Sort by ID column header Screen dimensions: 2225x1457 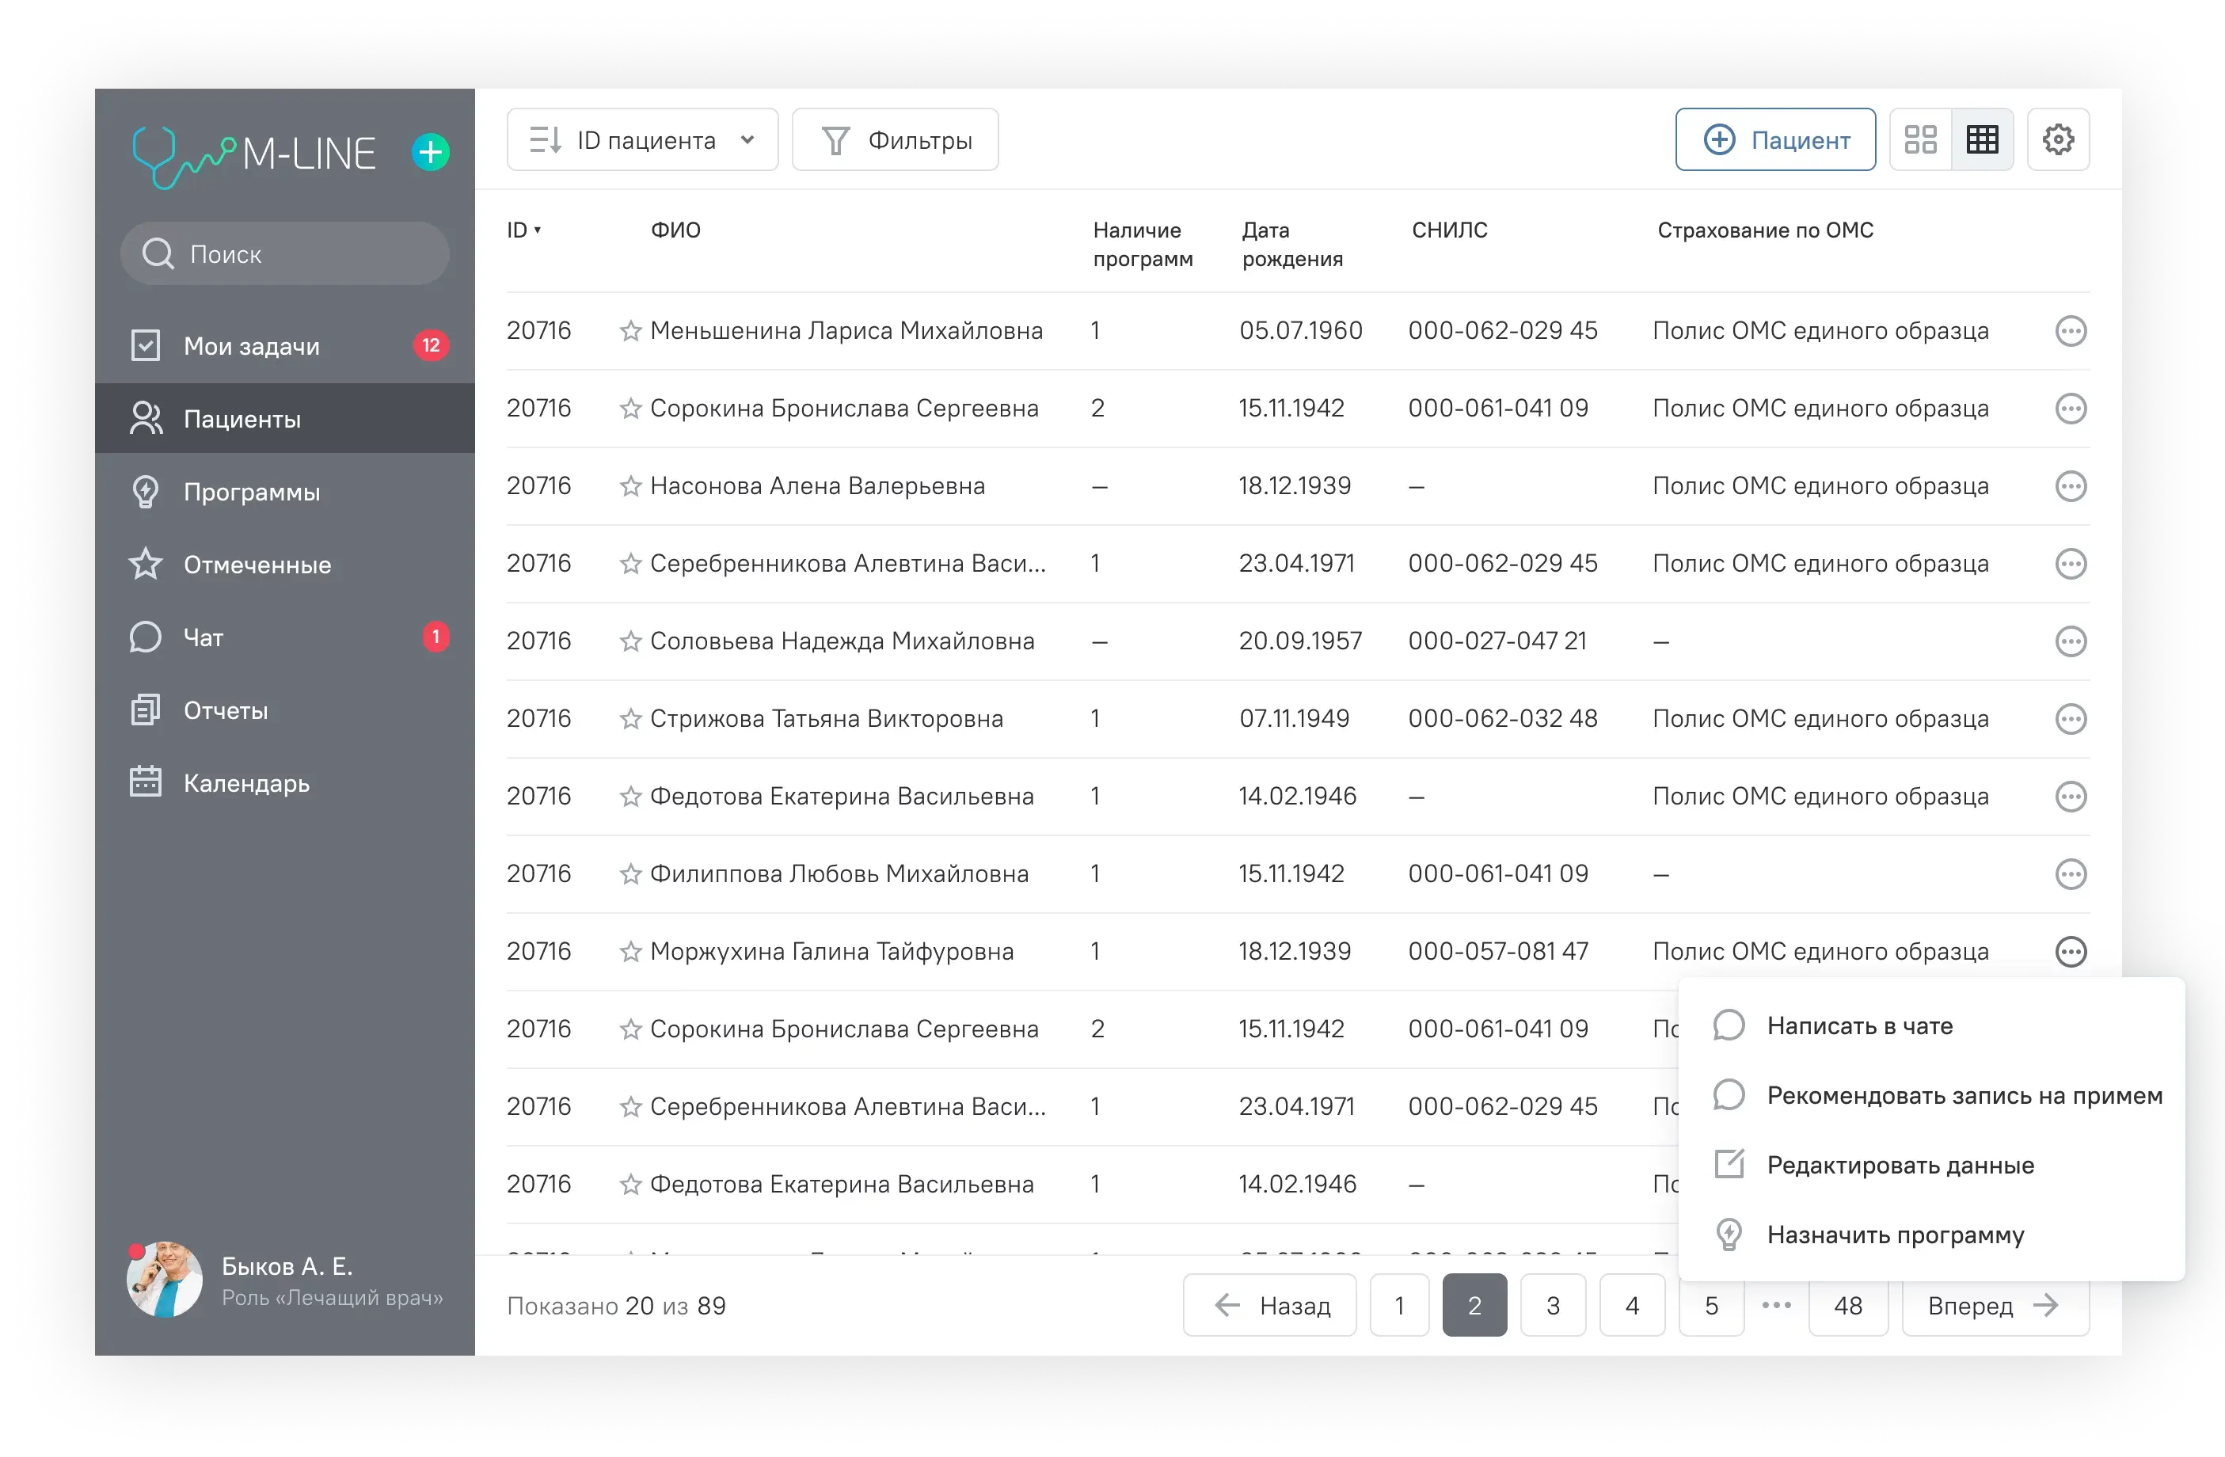coord(523,230)
